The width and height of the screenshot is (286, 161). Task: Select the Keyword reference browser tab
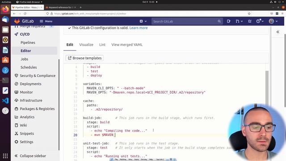click(x=61, y=7)
